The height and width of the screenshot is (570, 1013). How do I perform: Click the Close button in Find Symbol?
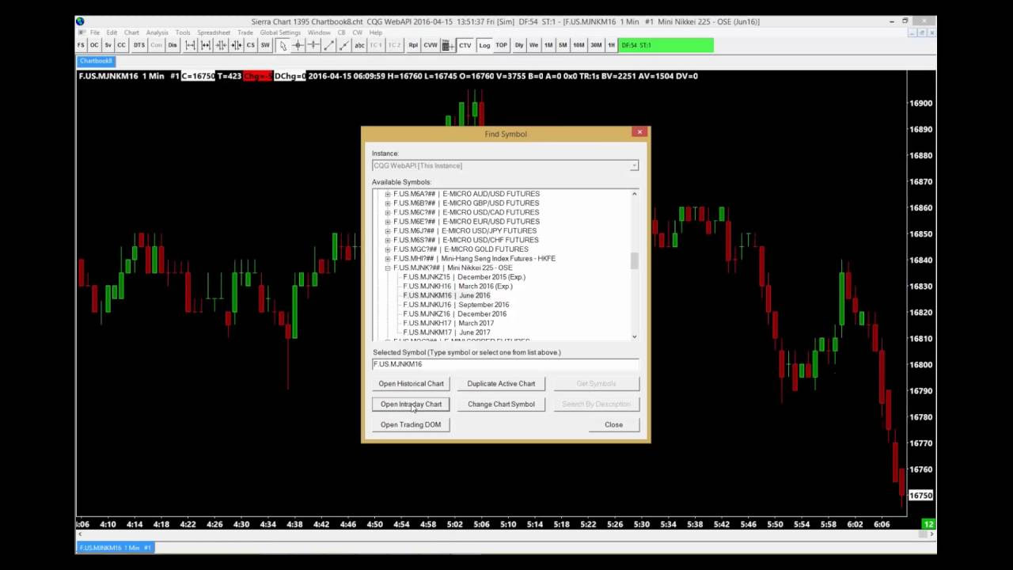click(x=613, y=425)
